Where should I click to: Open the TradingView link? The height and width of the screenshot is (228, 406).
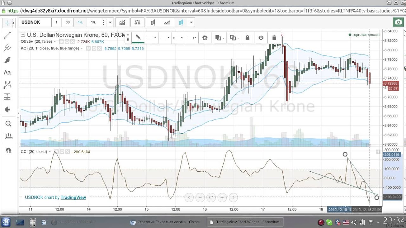click(73, 197)
